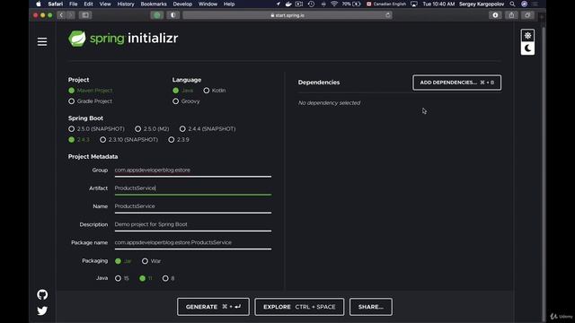Viewport: 575px width, 323px height.
Task: Open the GitHub icon link
Action: (42, 294)
